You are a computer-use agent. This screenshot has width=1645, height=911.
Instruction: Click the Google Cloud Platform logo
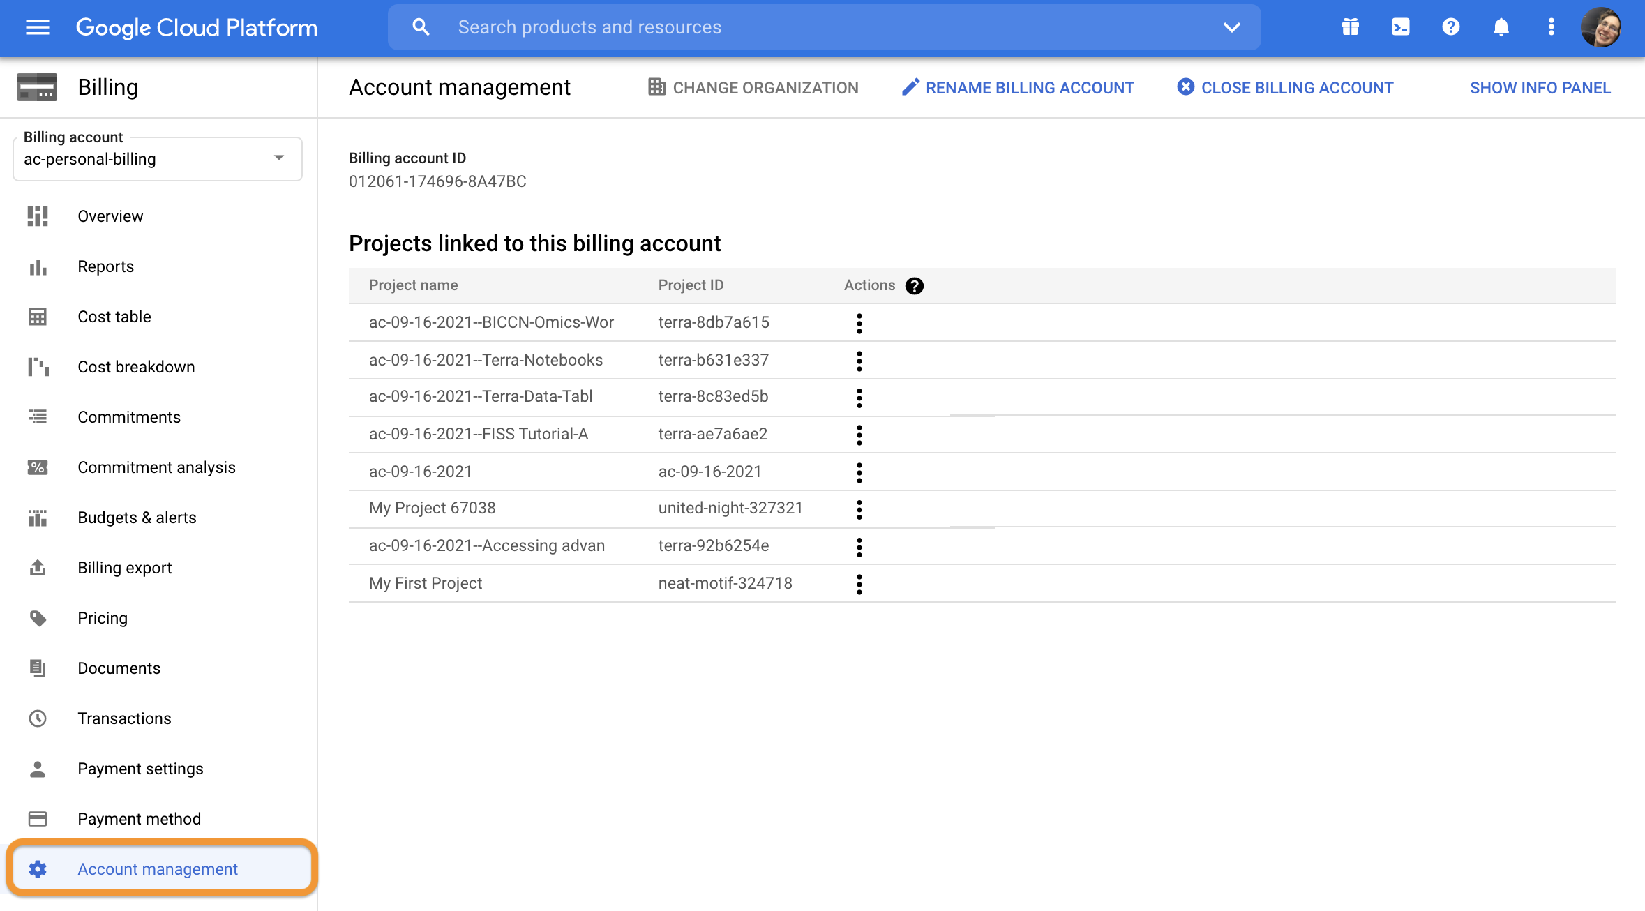tap(196, 27)
